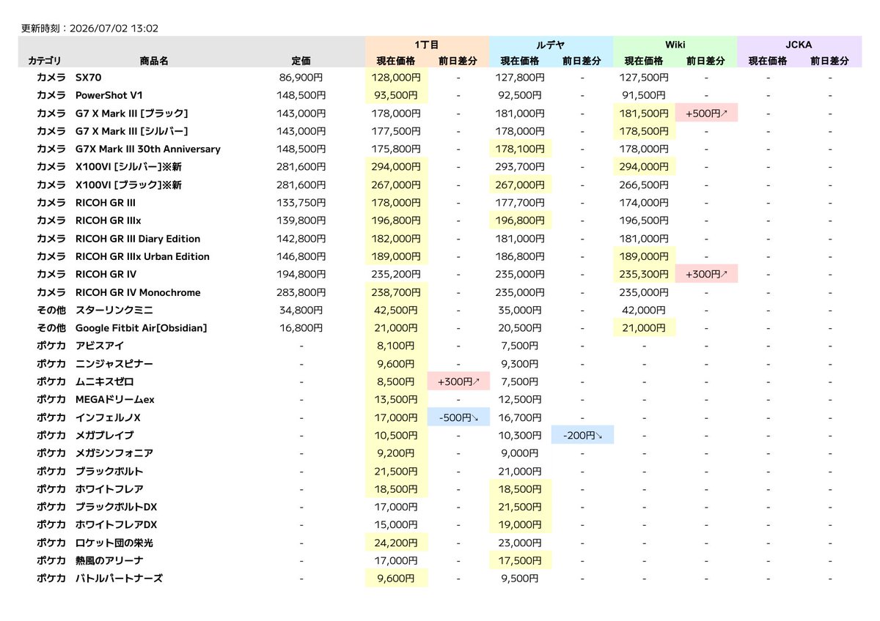880x621 pixels.
Task: Select RICOH GR IV Monochrome name
Action: click(x=138, y=292)
